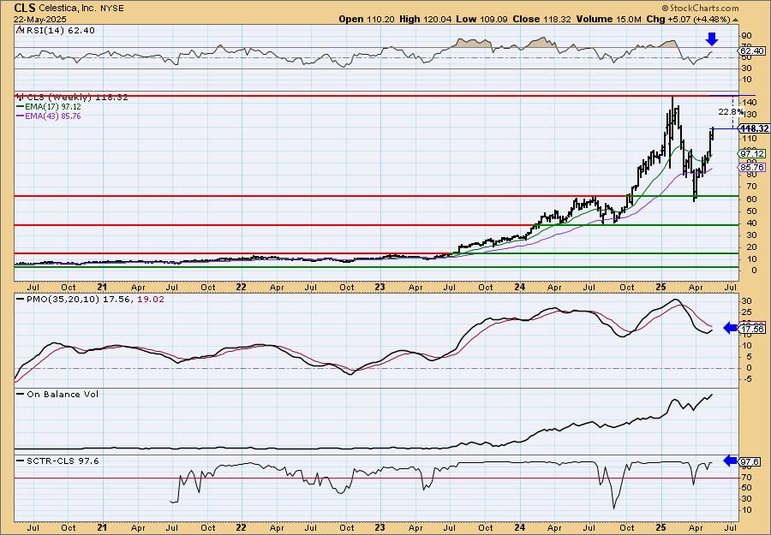
Task: Click the EMA(43) 85.76 legend entry
Action: (x=49, y=116)
